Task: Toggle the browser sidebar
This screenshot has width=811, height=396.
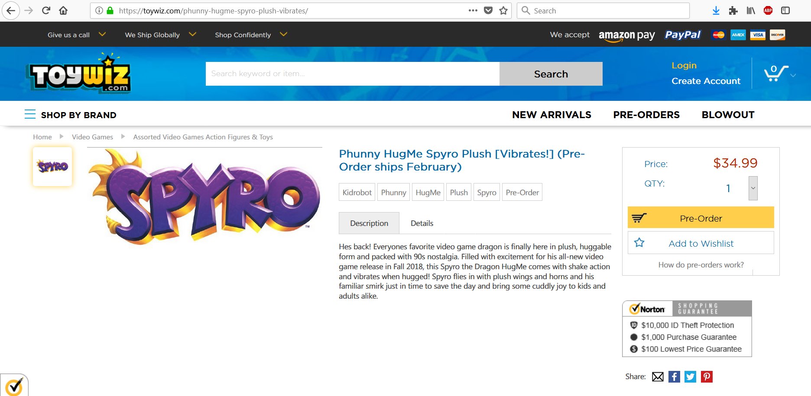Action: coord(785,10)
